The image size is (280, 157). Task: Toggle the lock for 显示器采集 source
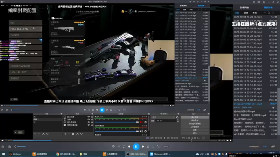pos(92,122)
